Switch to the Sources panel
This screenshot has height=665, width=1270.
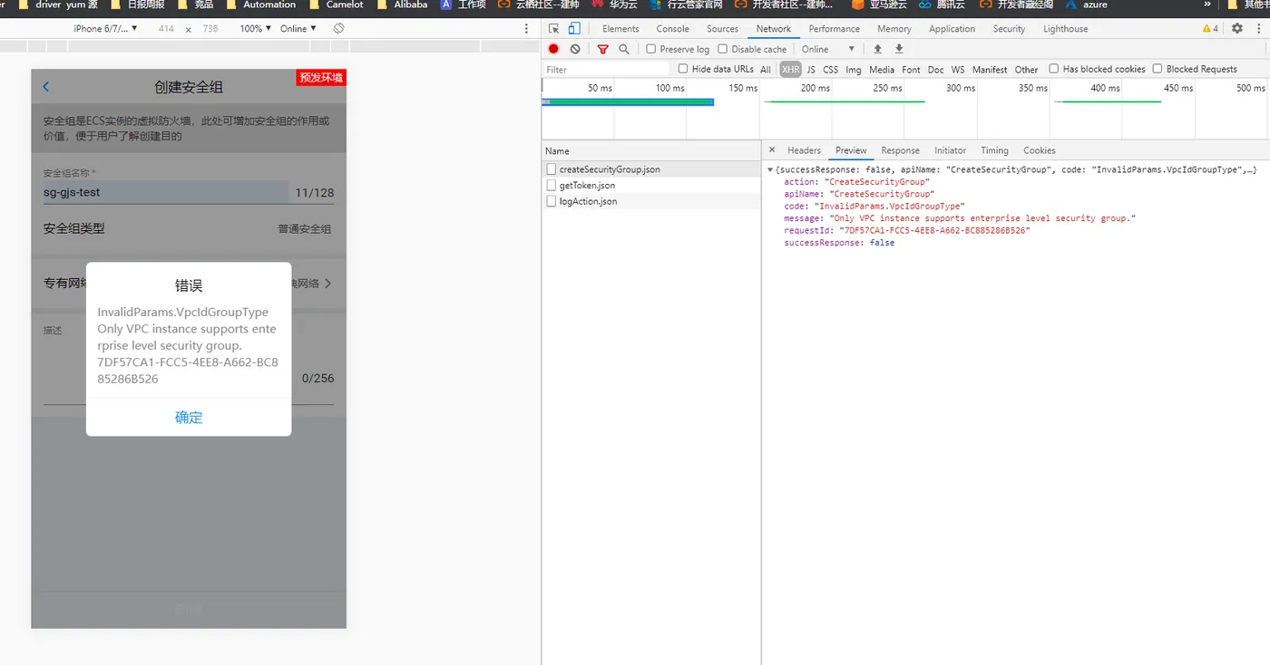[x=722, y=29]
